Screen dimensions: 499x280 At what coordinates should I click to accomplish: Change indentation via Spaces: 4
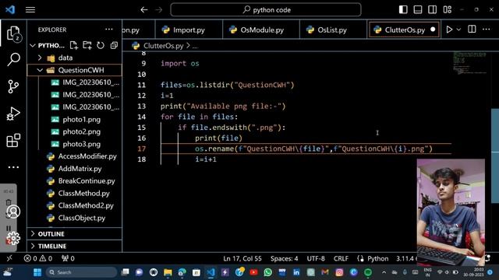click(x=284, y=258)
